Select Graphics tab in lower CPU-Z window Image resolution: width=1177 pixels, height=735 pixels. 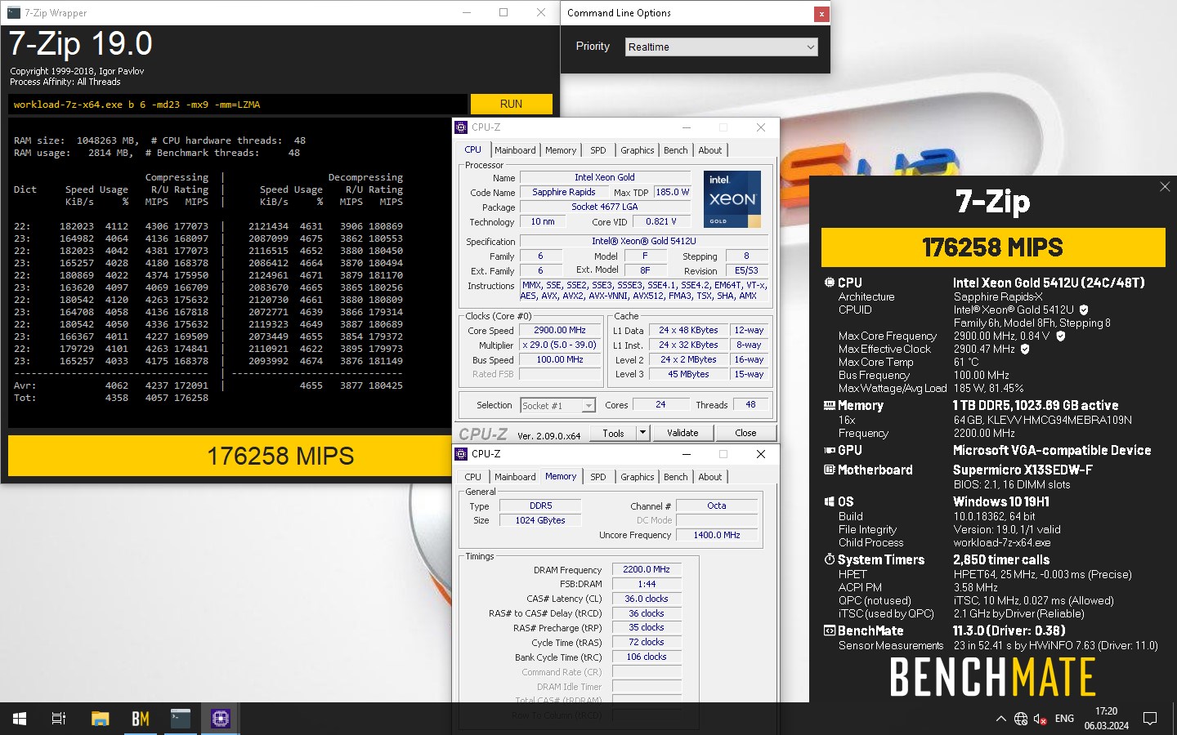(637, 477)
